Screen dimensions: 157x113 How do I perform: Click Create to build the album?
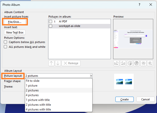pyautogui.click(x=124, y=99)
